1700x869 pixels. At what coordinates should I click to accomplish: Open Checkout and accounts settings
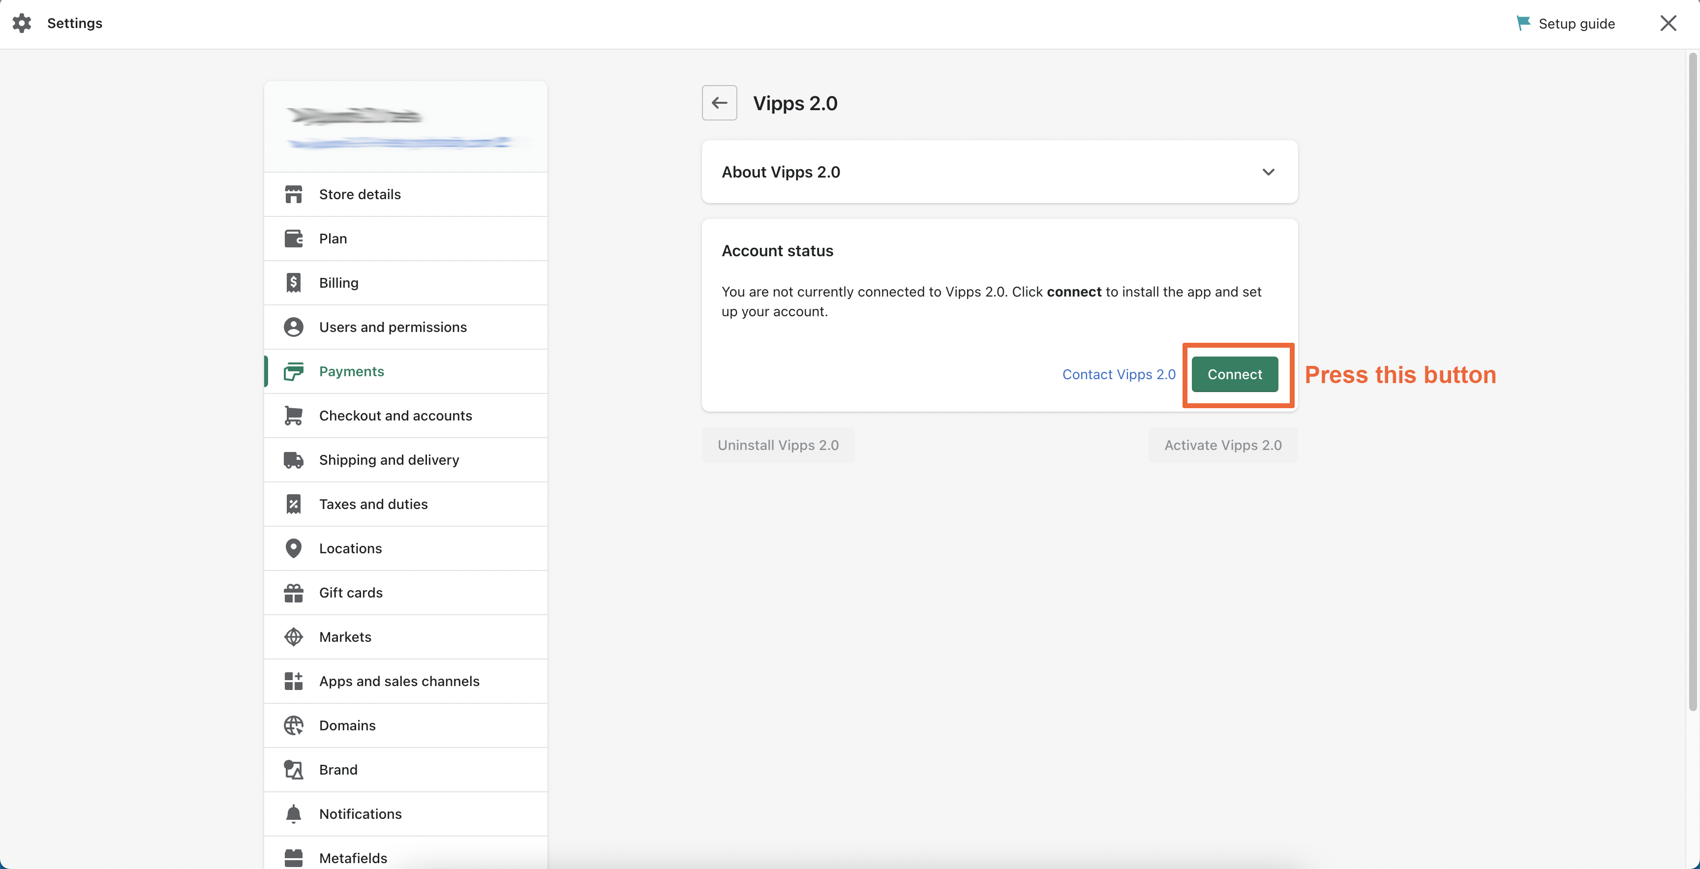(406, 416)
